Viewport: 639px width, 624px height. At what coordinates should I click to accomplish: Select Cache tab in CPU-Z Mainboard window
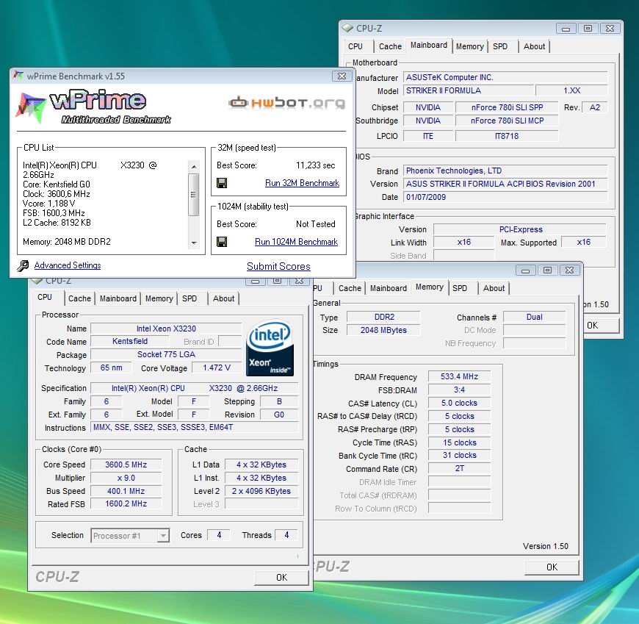(390, 46)
